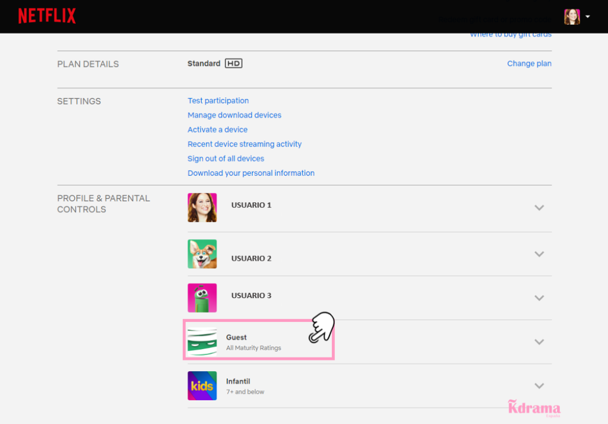Open the header profile dropdown caret
This screenshot has height=424, width=608.
coord(588,17)
